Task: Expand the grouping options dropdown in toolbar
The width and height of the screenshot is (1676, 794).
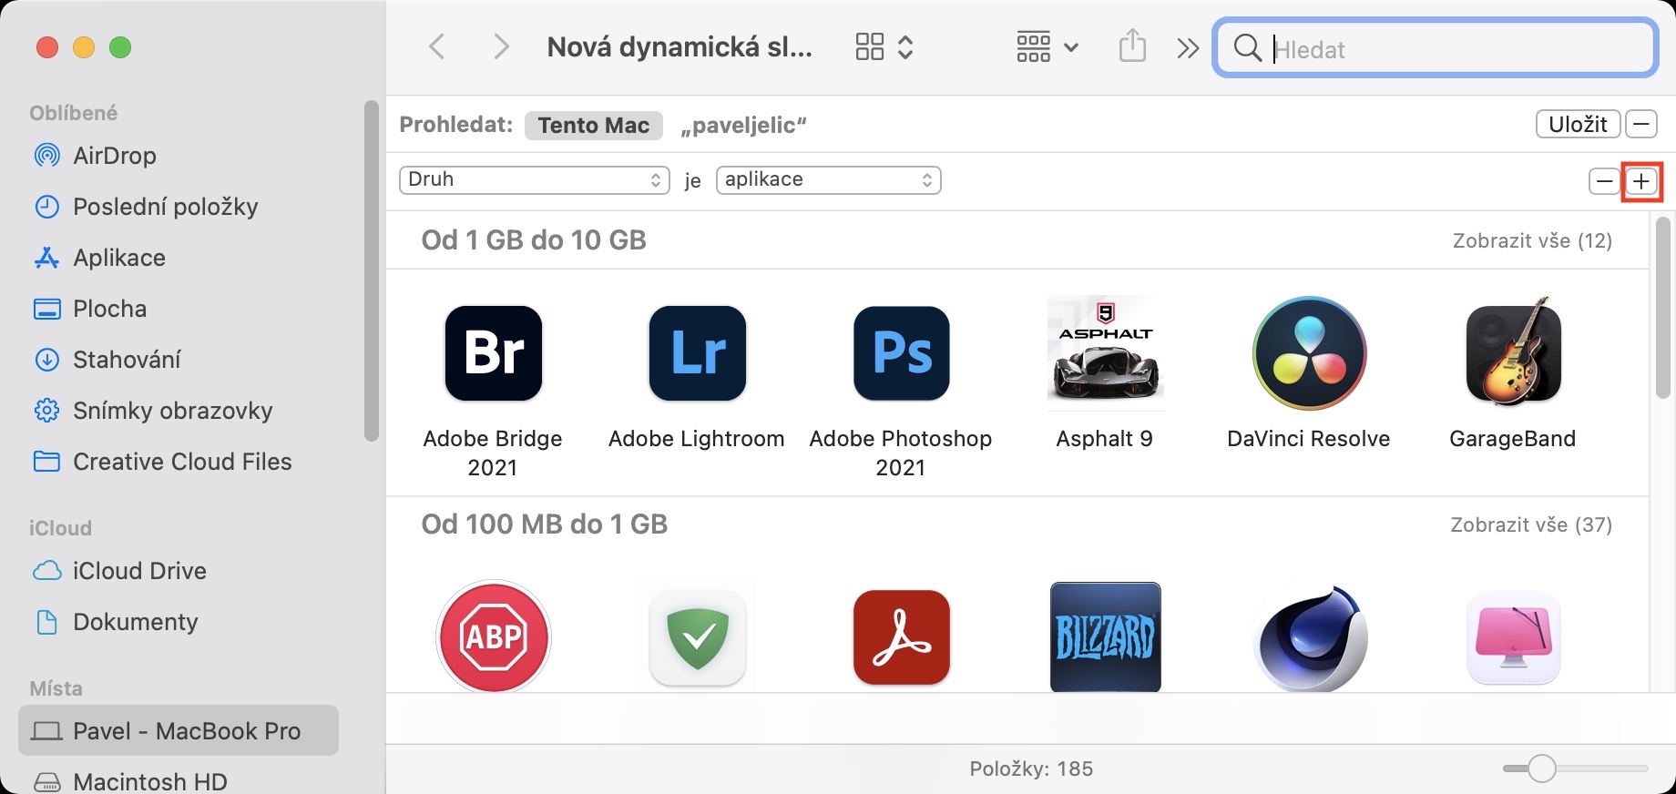Action: point(1047,46)
